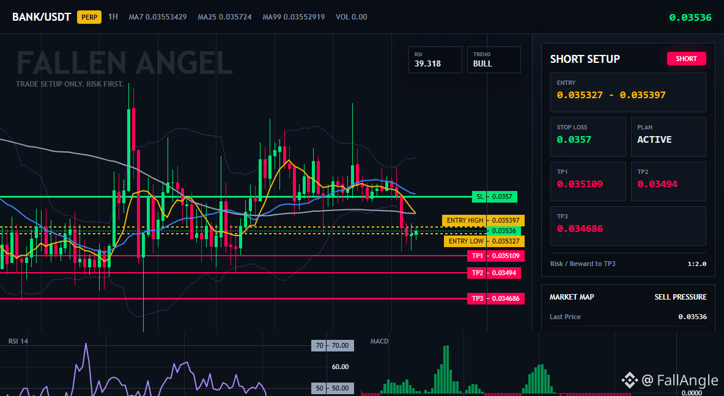Click the green SL 0.0357 chart label
Image resolution: width=724 pixels, height=396 pixels.
tap(495, 197)
